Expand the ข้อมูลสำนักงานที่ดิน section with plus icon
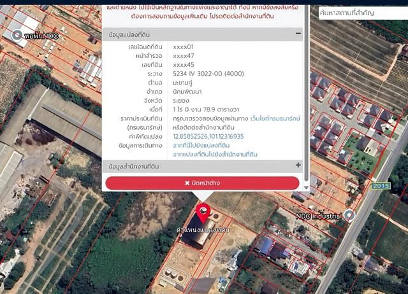408x294 pixels. [298, 165]
